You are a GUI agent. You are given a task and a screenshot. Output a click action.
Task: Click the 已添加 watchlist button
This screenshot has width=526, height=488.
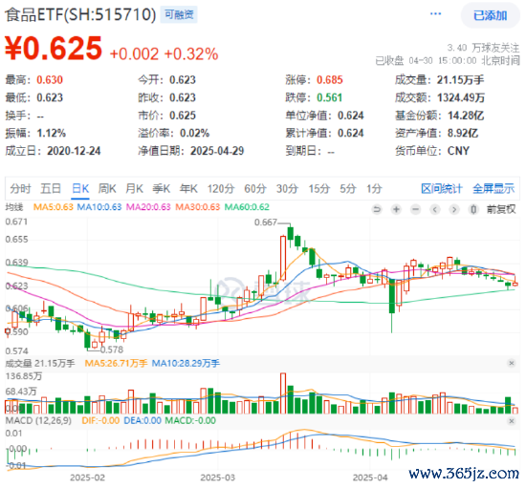(491, 15)
